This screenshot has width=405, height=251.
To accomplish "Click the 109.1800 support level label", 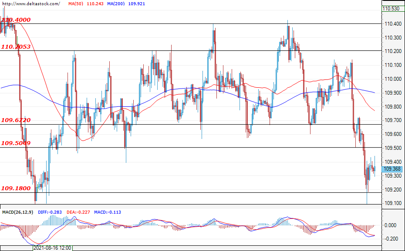I will [16, 188].
